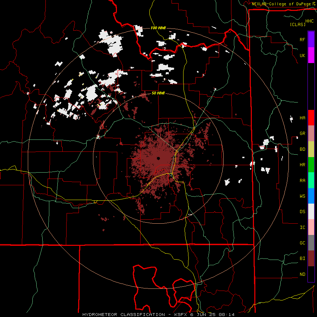Viewport: 317px width, 317px height.
Task: Click the BD legend label
Action: click(x=302, y=149)
